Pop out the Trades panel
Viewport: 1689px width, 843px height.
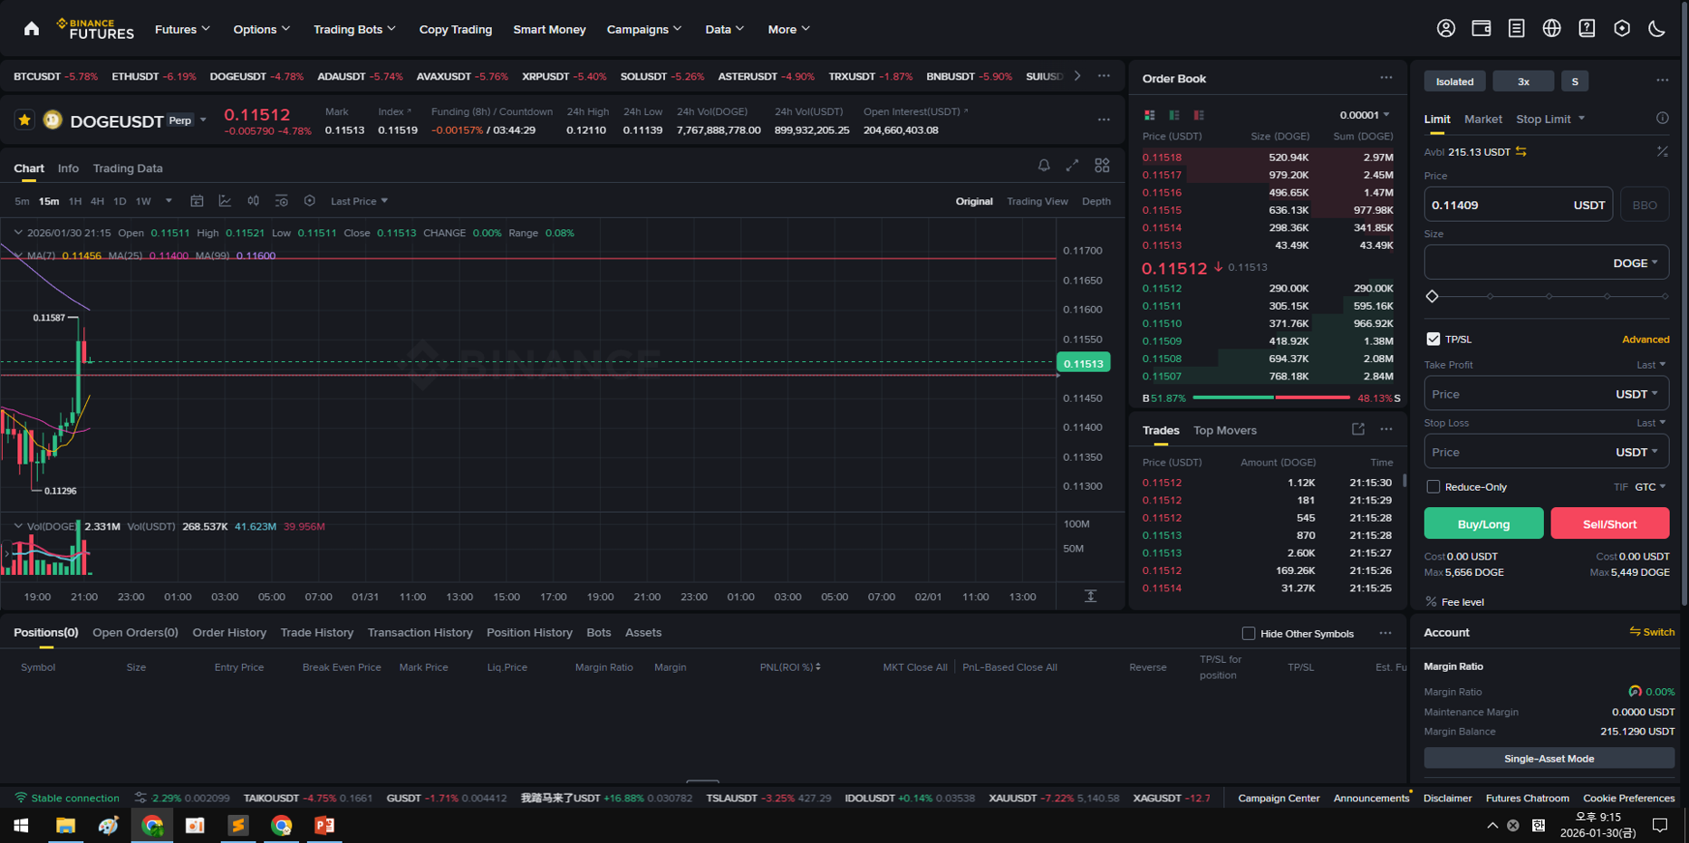1358,429
